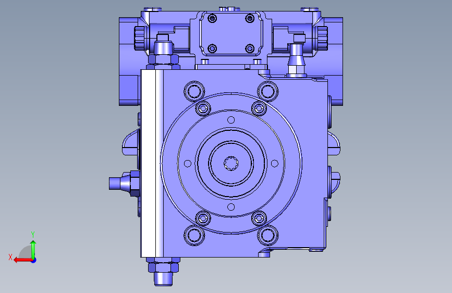Select the upper-left socket head screw on the flange
The image size is (452, 293).
[203, 108]
